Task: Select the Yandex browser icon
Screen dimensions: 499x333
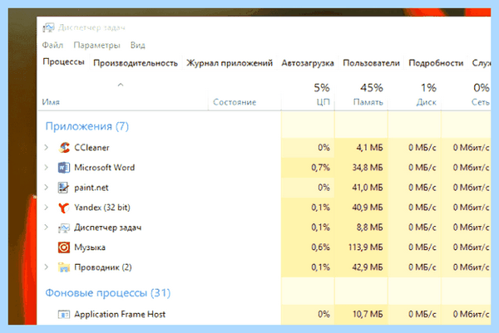Action: coord(64,208)
